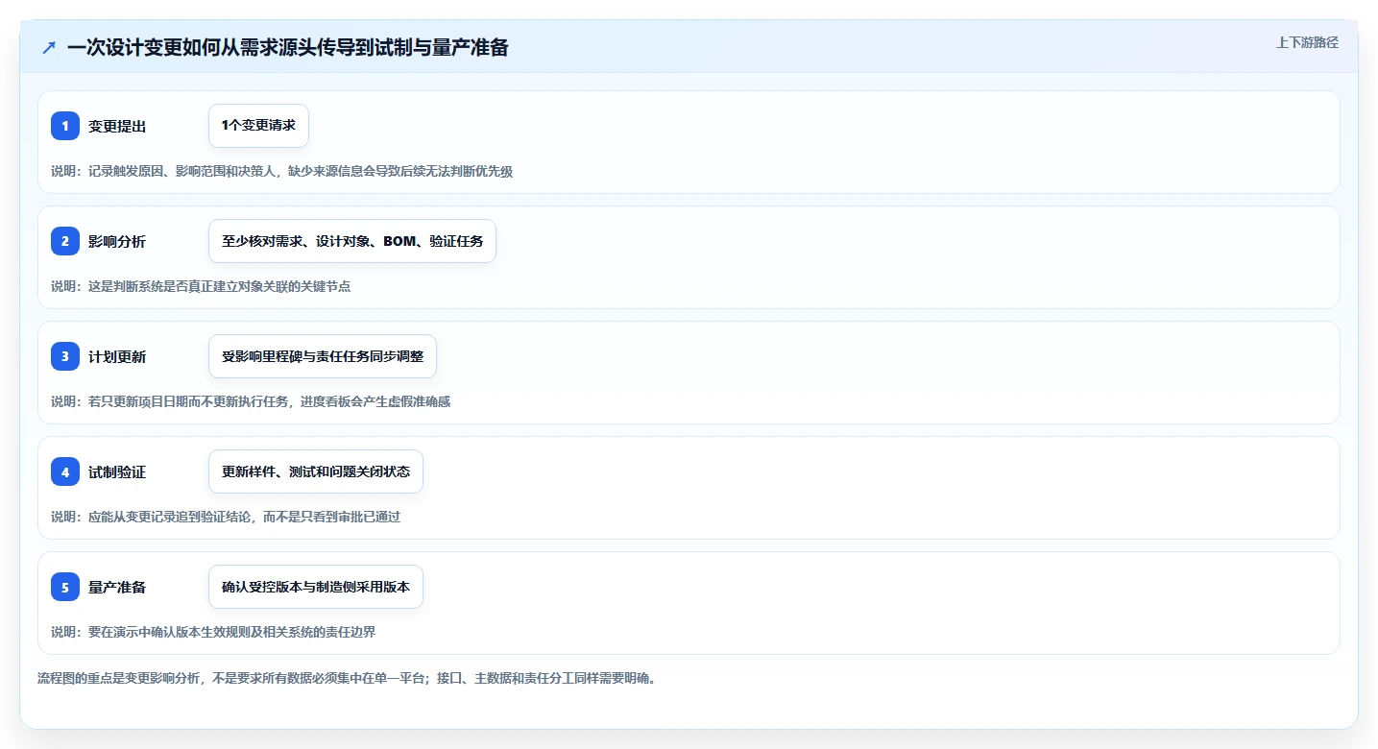Click the arrow icon beside the flow title
The width and height of the screenshot is (1378, 749).
coord(49,47)
